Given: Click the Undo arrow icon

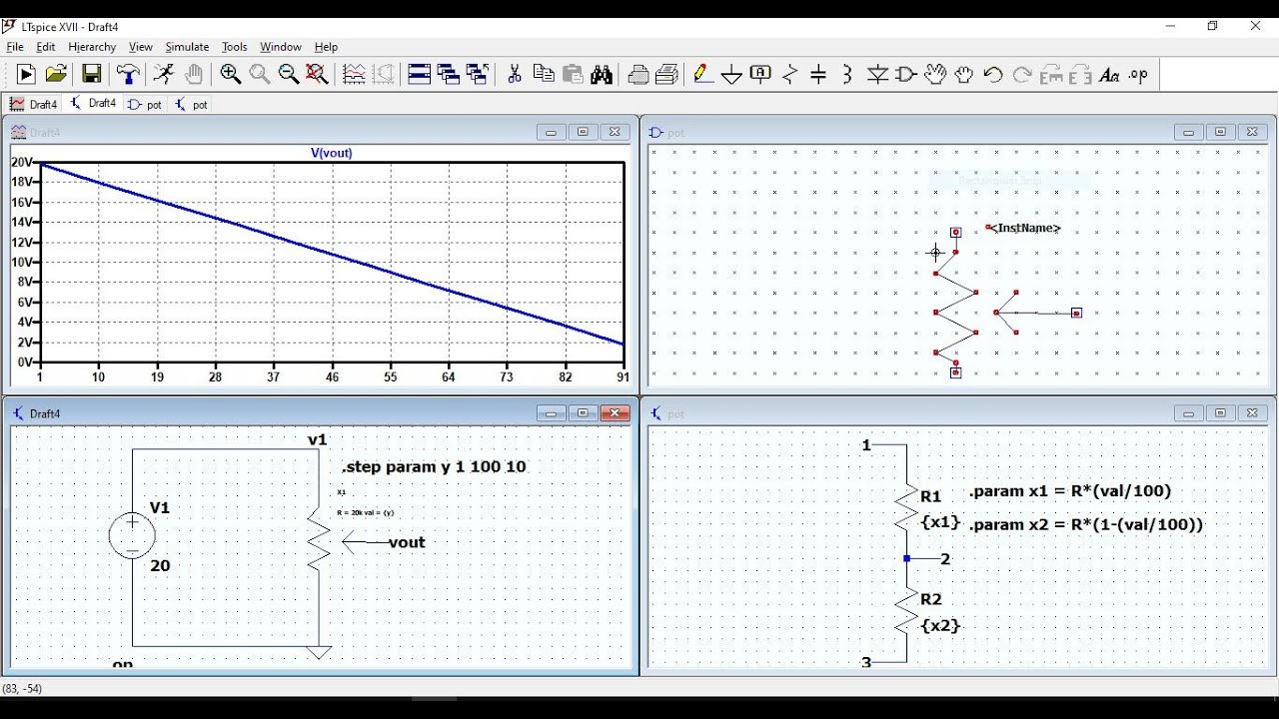Looking at the screenshot, I should [993, 74].
